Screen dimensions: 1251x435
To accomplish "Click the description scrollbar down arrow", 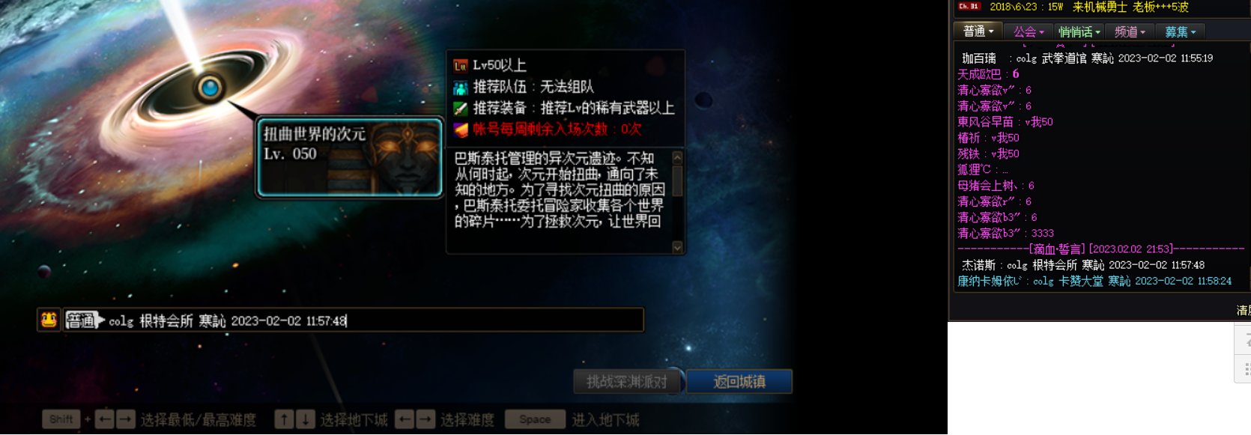I will point(677,247).
